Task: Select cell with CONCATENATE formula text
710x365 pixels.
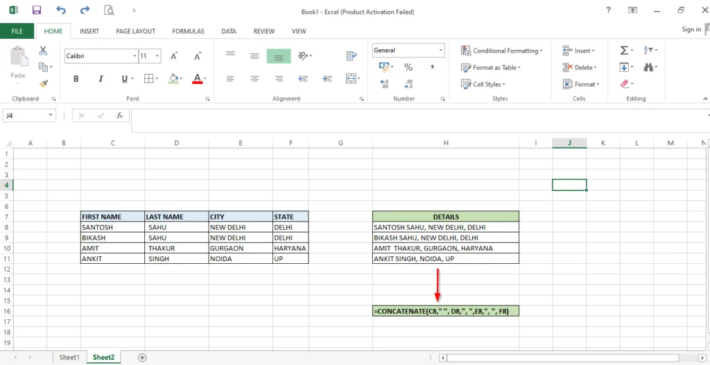Action: point(446,311)
